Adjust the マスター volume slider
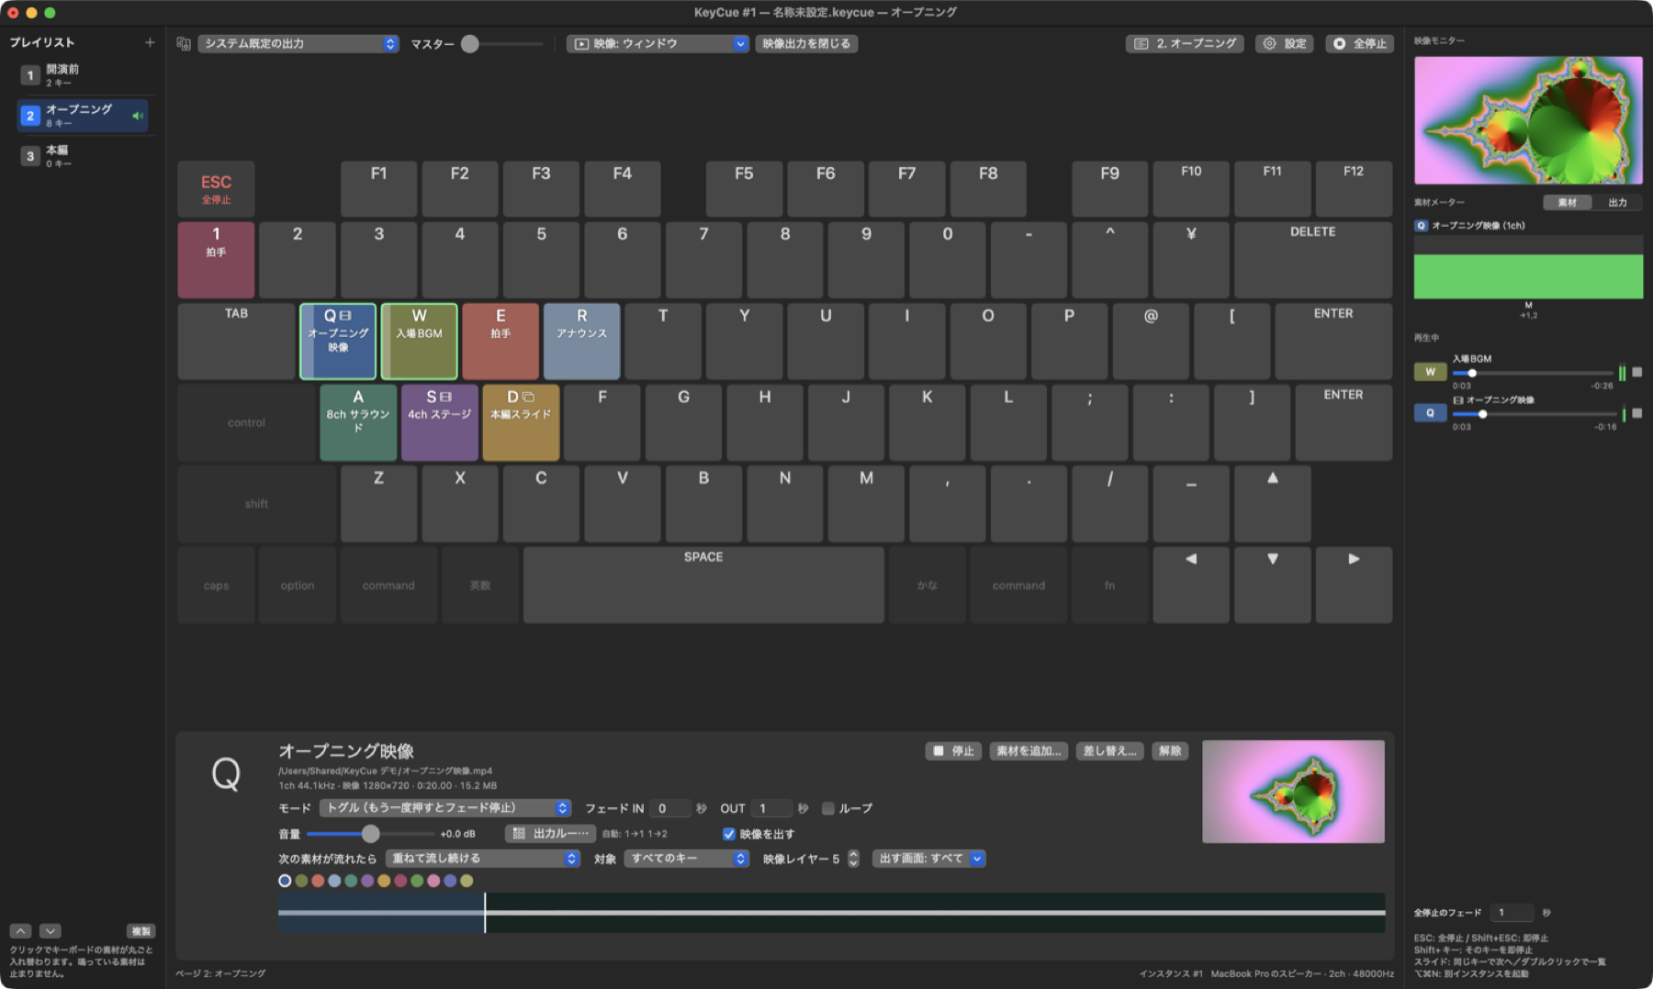This screenshot has width=1653, height=989. [x=502, y=43]
